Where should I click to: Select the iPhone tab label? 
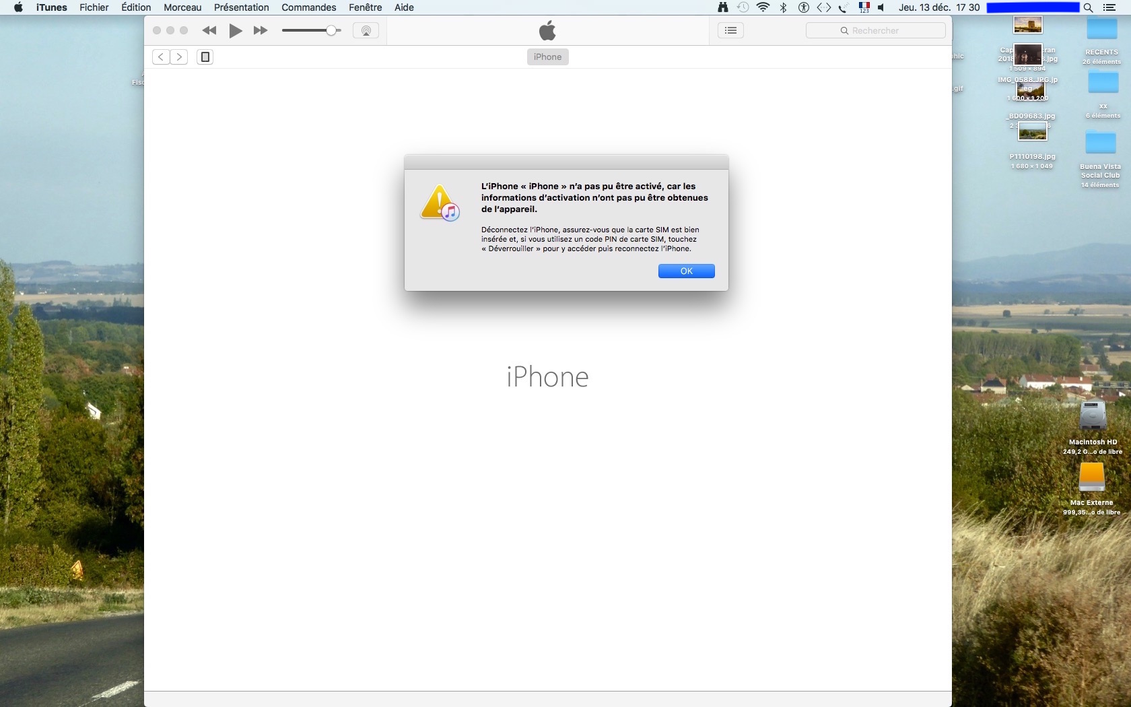point(547,57)
